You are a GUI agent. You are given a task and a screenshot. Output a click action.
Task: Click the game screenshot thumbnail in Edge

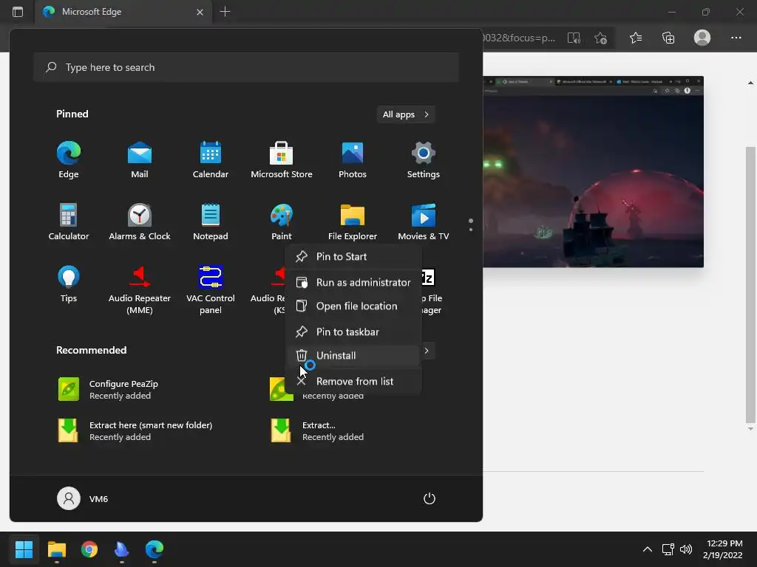point(594,171)
